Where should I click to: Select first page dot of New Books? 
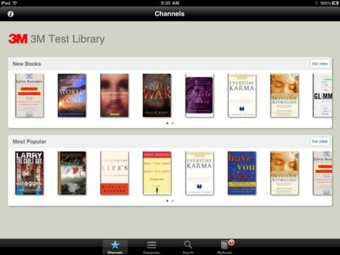(167, 123)
